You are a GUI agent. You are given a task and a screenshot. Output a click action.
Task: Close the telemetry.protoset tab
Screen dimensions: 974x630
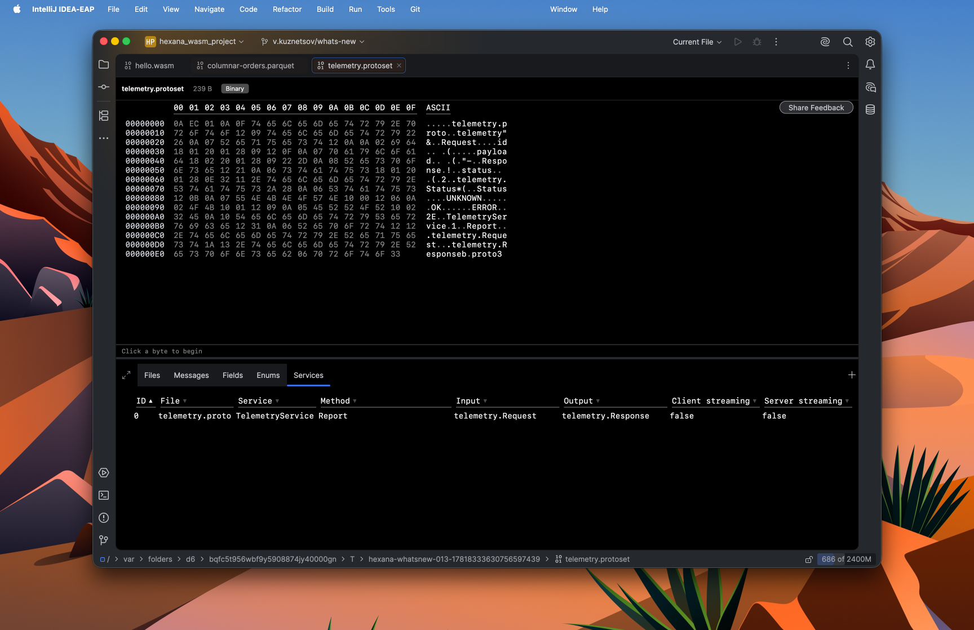click(x=399, y=65)
